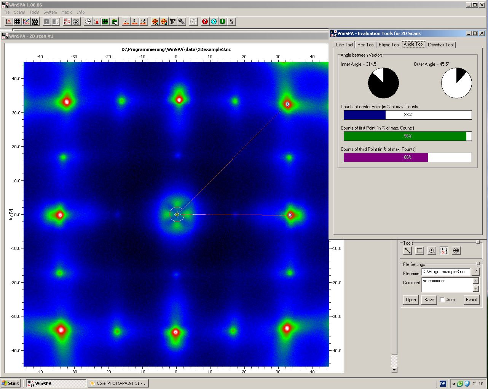Click the clock icon in the toolbar
Screen dimensions: 488x389
pyautogui.click(x=88, y=22)
